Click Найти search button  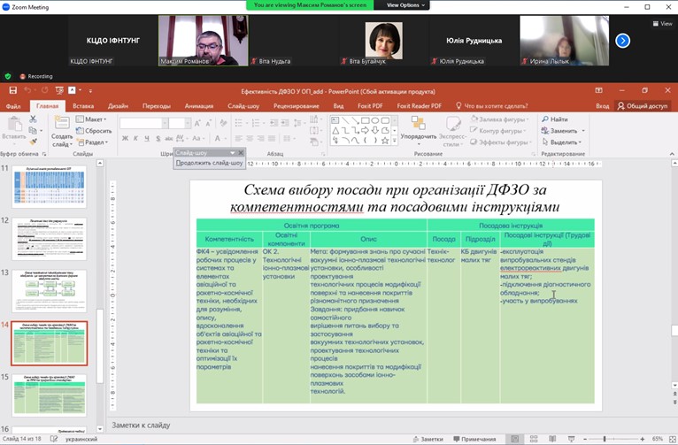tap(555, 119)
